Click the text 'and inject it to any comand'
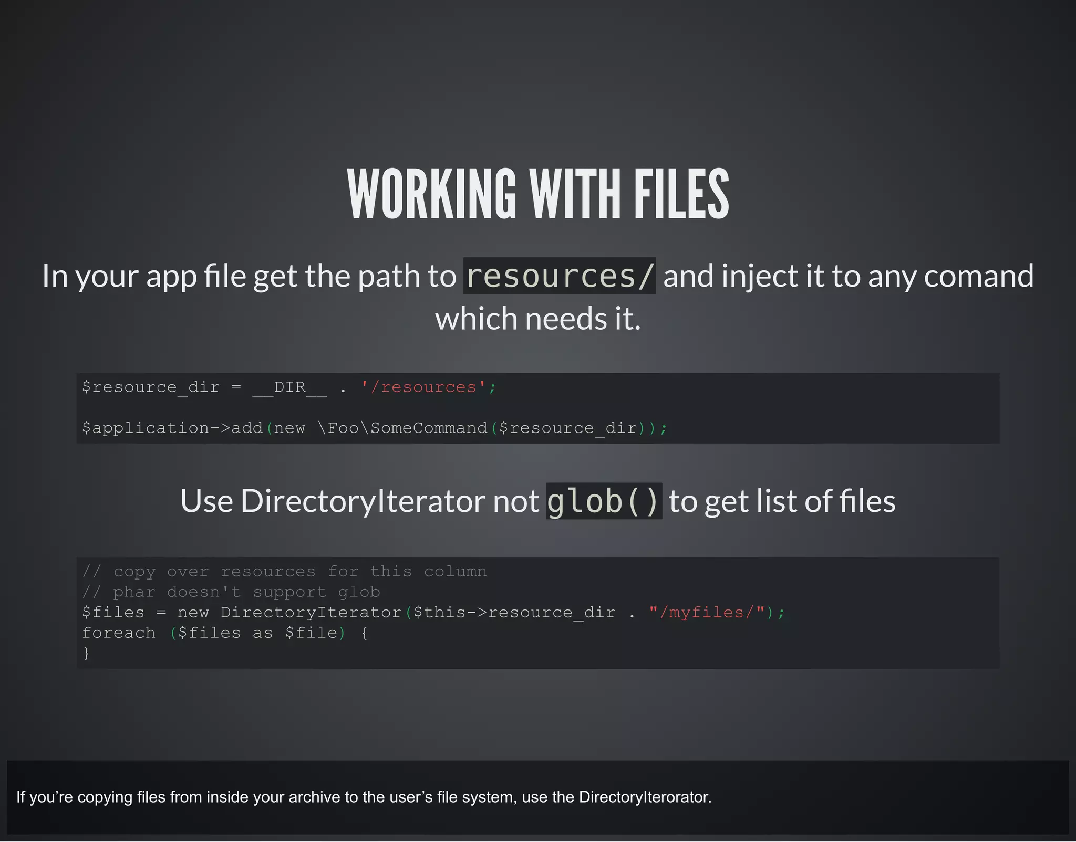1076x842 pixels. [849, 276]
